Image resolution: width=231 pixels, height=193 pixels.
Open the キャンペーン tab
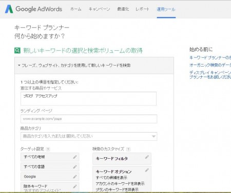99,9
